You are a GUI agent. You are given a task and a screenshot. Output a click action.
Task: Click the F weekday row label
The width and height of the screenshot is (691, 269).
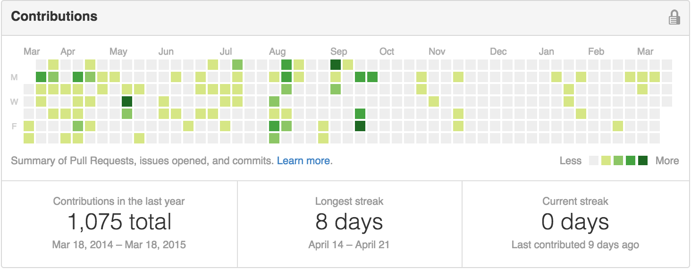[x=14, y=126]
